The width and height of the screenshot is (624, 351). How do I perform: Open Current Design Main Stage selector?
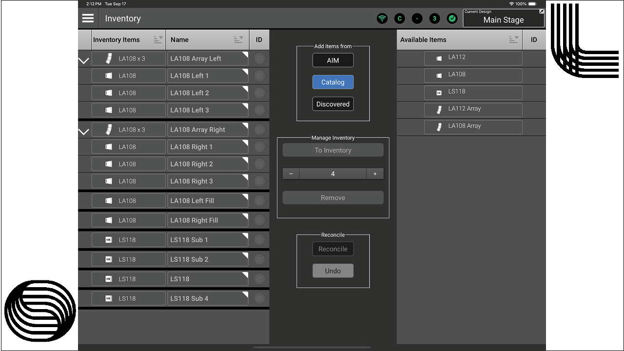click(x=504, y=18)
